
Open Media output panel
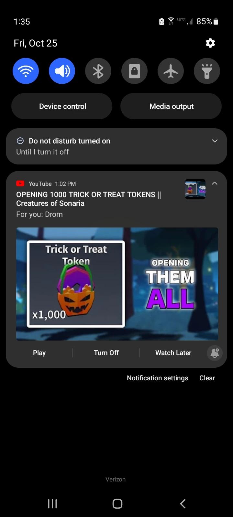[171, 106]
